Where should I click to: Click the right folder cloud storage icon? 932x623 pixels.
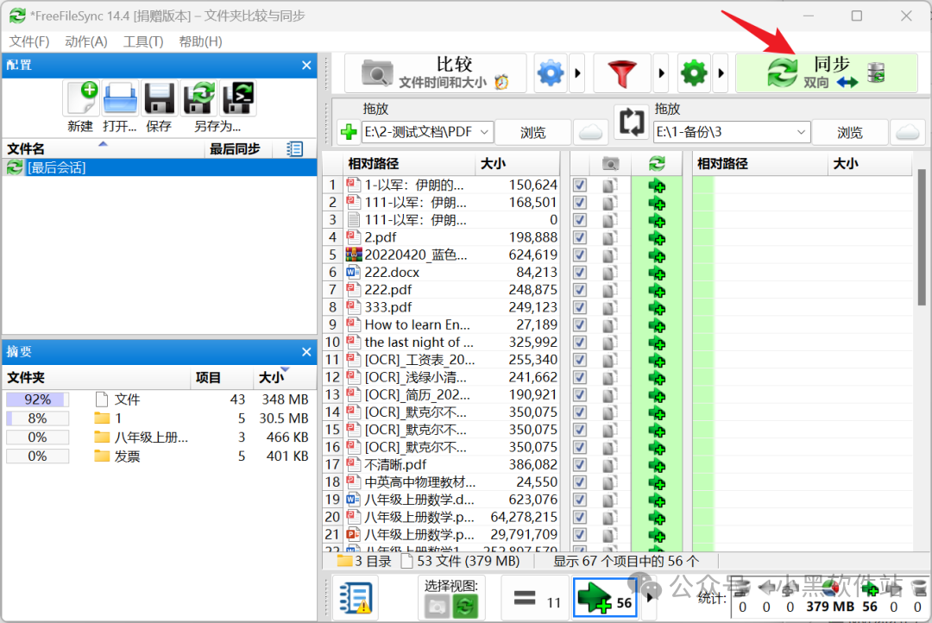pyautogui.click(x=908, y=132)
